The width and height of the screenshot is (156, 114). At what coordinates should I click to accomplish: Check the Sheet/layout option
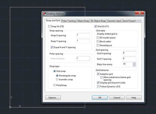98,45
